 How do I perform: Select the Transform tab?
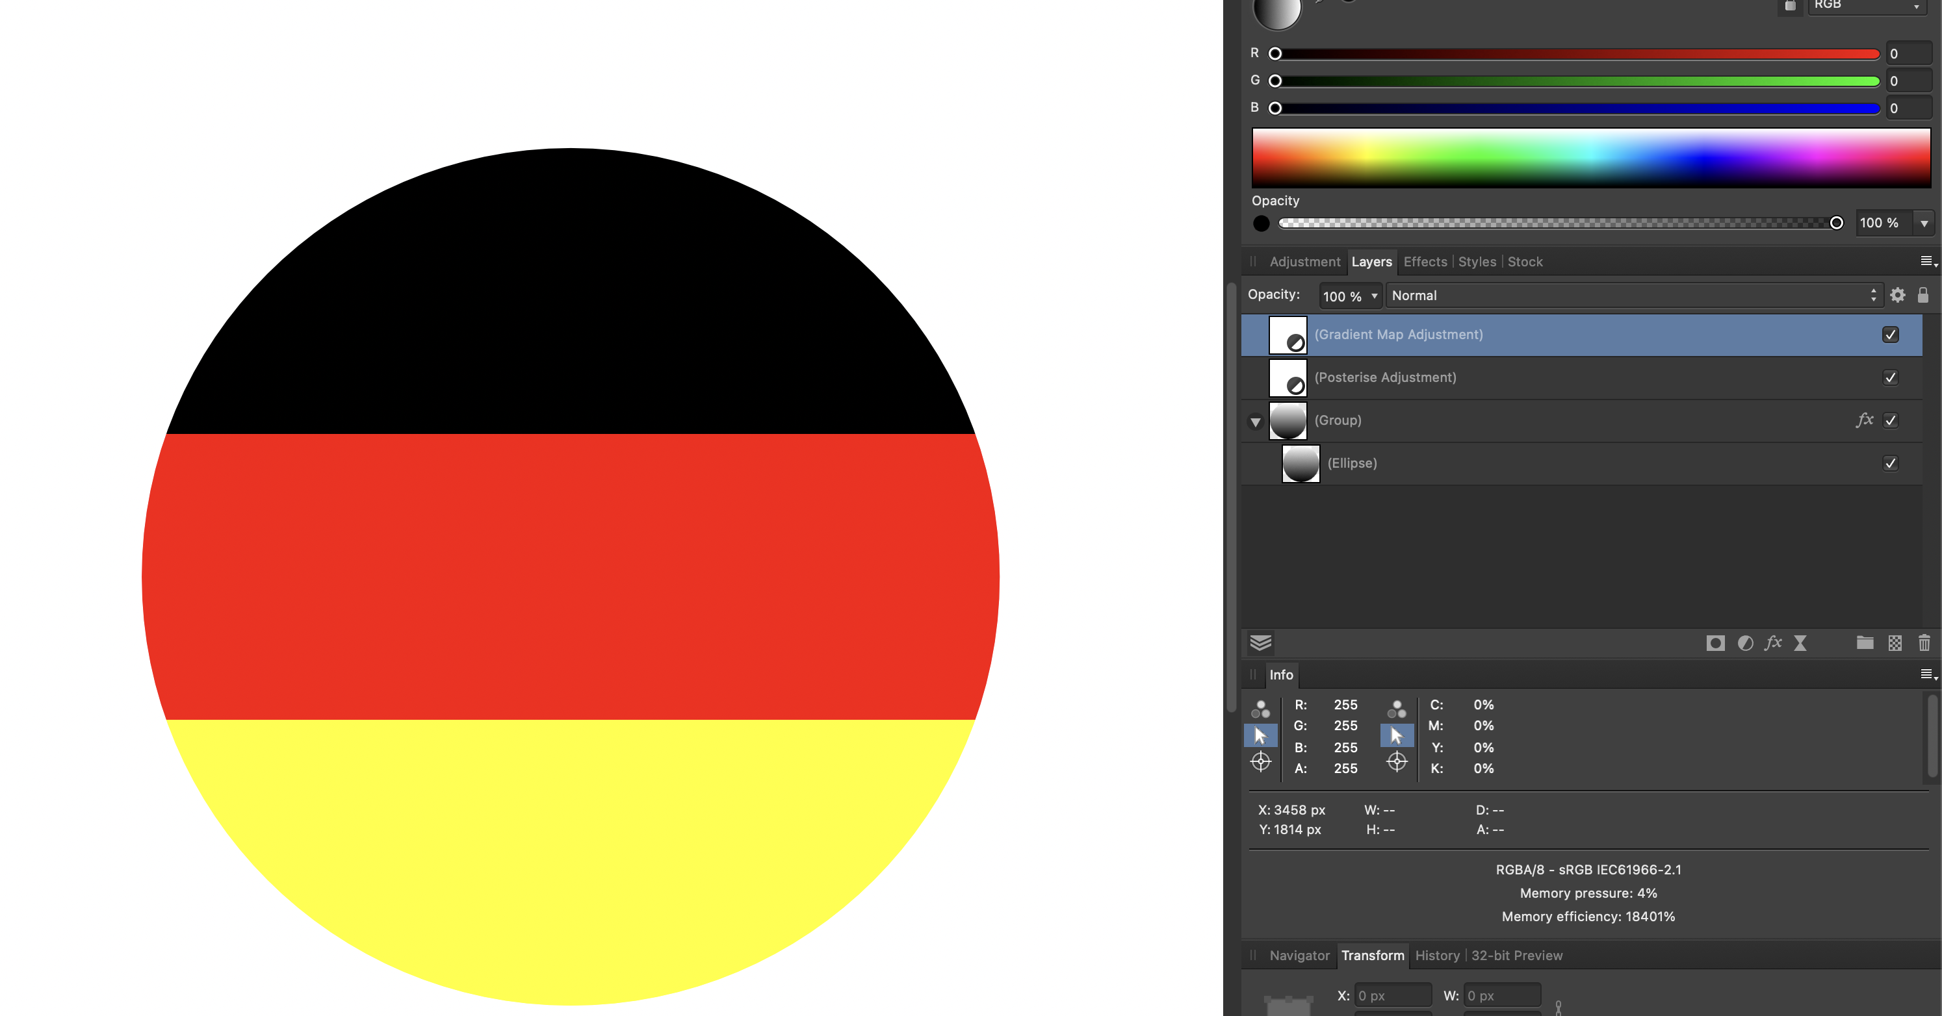1372,955
